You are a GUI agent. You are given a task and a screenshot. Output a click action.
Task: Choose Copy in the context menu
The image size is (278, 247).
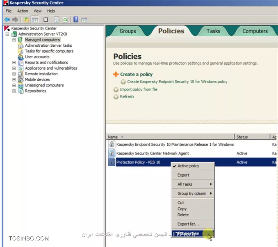(193, 209)
